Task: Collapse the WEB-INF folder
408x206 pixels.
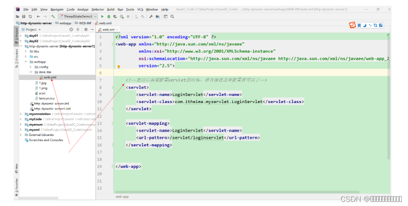Action: [x=31, y=72]
